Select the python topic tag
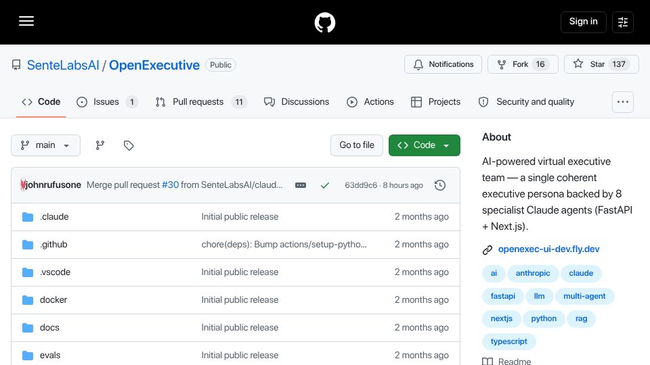This screenshot has height=365, width=650. pyautogui.click(x=544, y=318)
